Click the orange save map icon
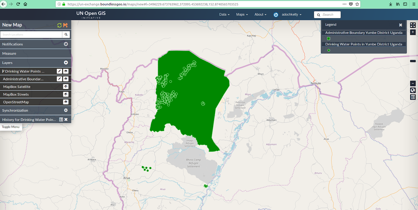418x210 pixels. pos(66,25)
